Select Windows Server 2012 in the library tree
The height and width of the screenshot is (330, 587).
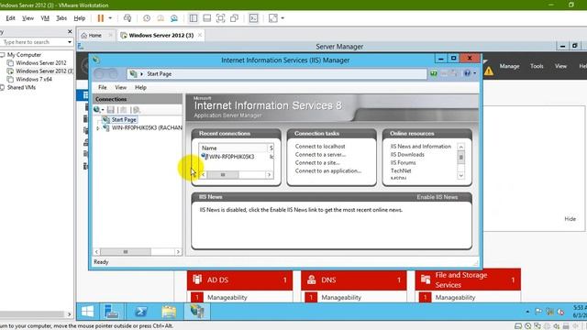[x=40, y=63]
